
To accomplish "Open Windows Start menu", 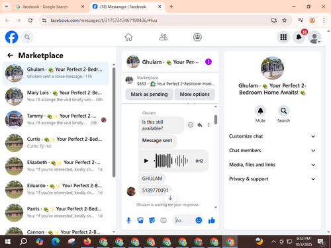I will (x=7, y=242).
